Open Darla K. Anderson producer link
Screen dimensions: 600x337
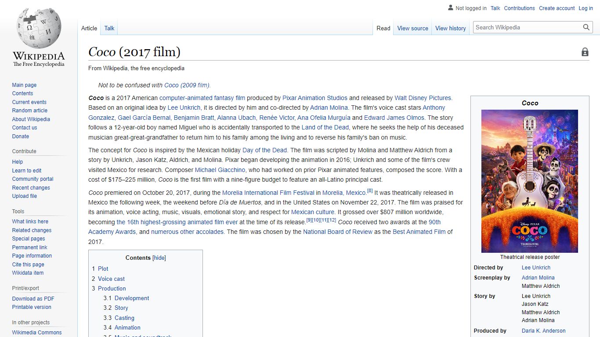coord(543,331)
